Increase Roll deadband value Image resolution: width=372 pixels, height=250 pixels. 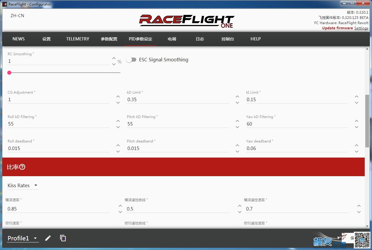pyautogui.click(x=118, y=145)
